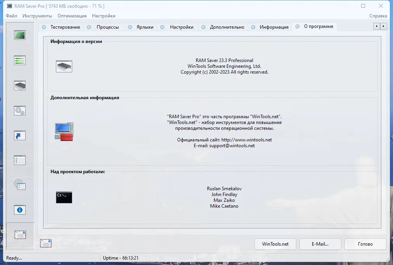
Task: Select the settings checklist icon in the sidebar
Action: (19, 160)
